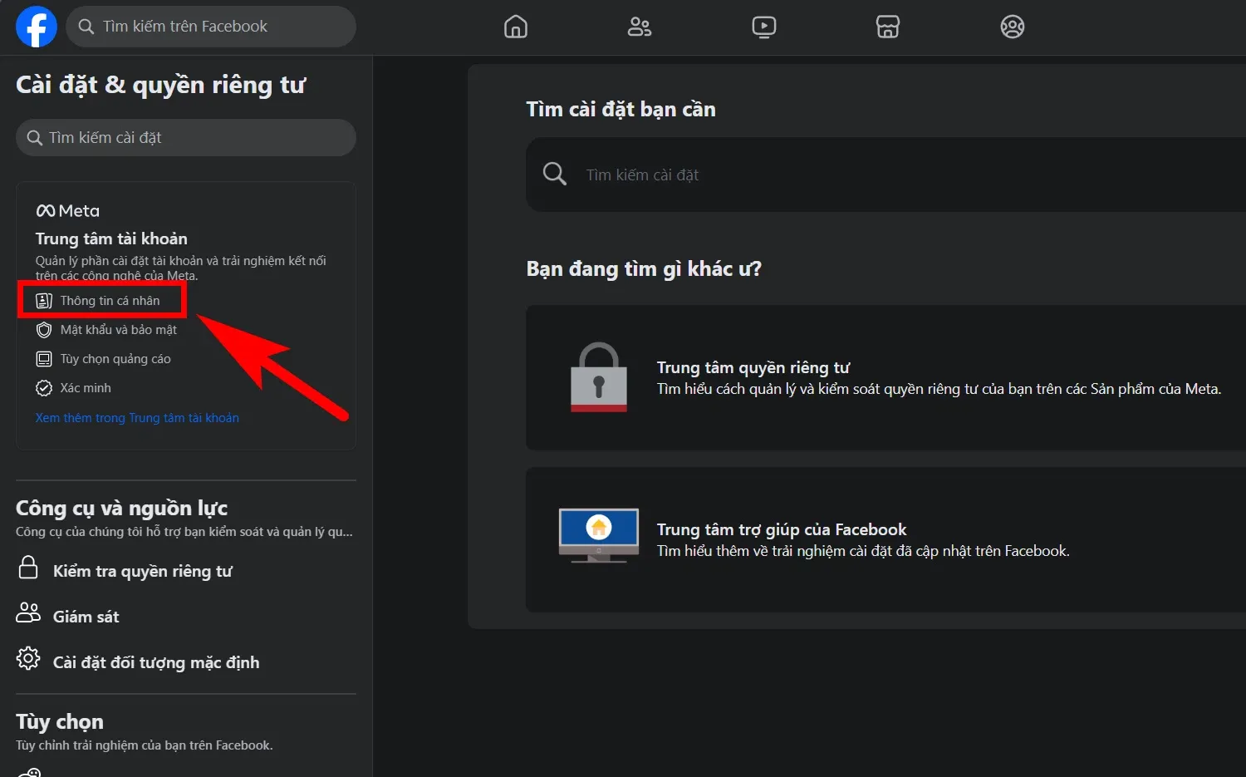
Task: Open the Home tab icon
Action: tap(516, 27)
